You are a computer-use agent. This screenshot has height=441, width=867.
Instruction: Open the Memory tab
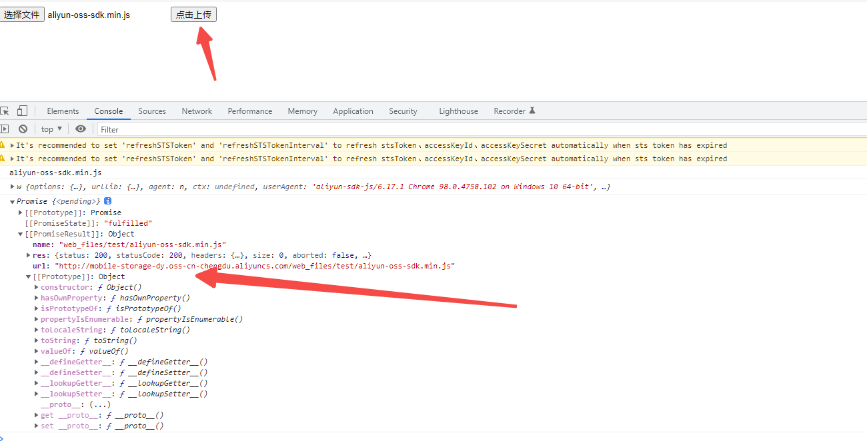303,111
